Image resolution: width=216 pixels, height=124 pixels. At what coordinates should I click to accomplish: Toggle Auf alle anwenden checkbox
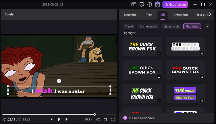[x=125, y=118]
